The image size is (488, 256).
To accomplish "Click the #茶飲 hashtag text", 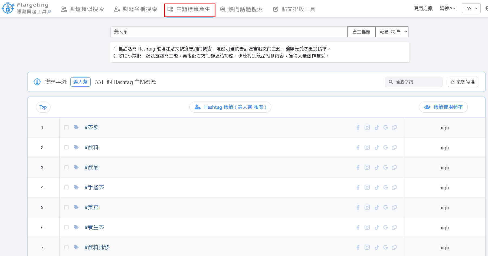I will 91,127.
